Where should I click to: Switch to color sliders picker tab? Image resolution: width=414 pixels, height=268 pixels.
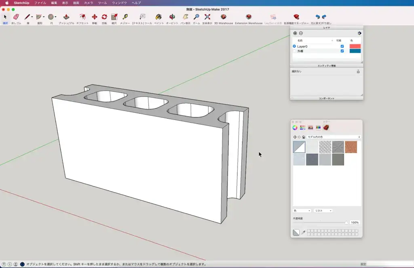point(302,128)
